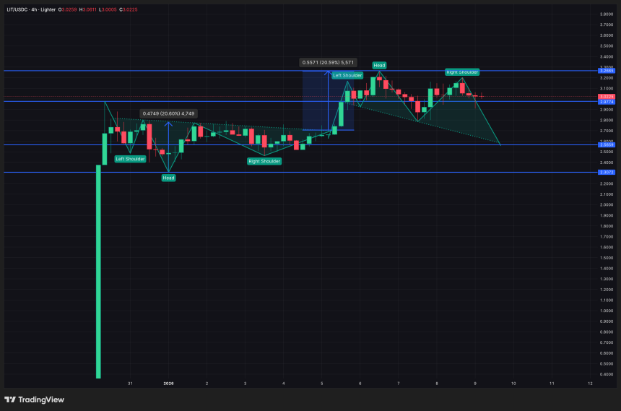Image resolution: width=621 pixels, height=411 pixels.
Task: Select the Left Shoulder label under the 0.4749 measurement
Action: coord(130,158)
